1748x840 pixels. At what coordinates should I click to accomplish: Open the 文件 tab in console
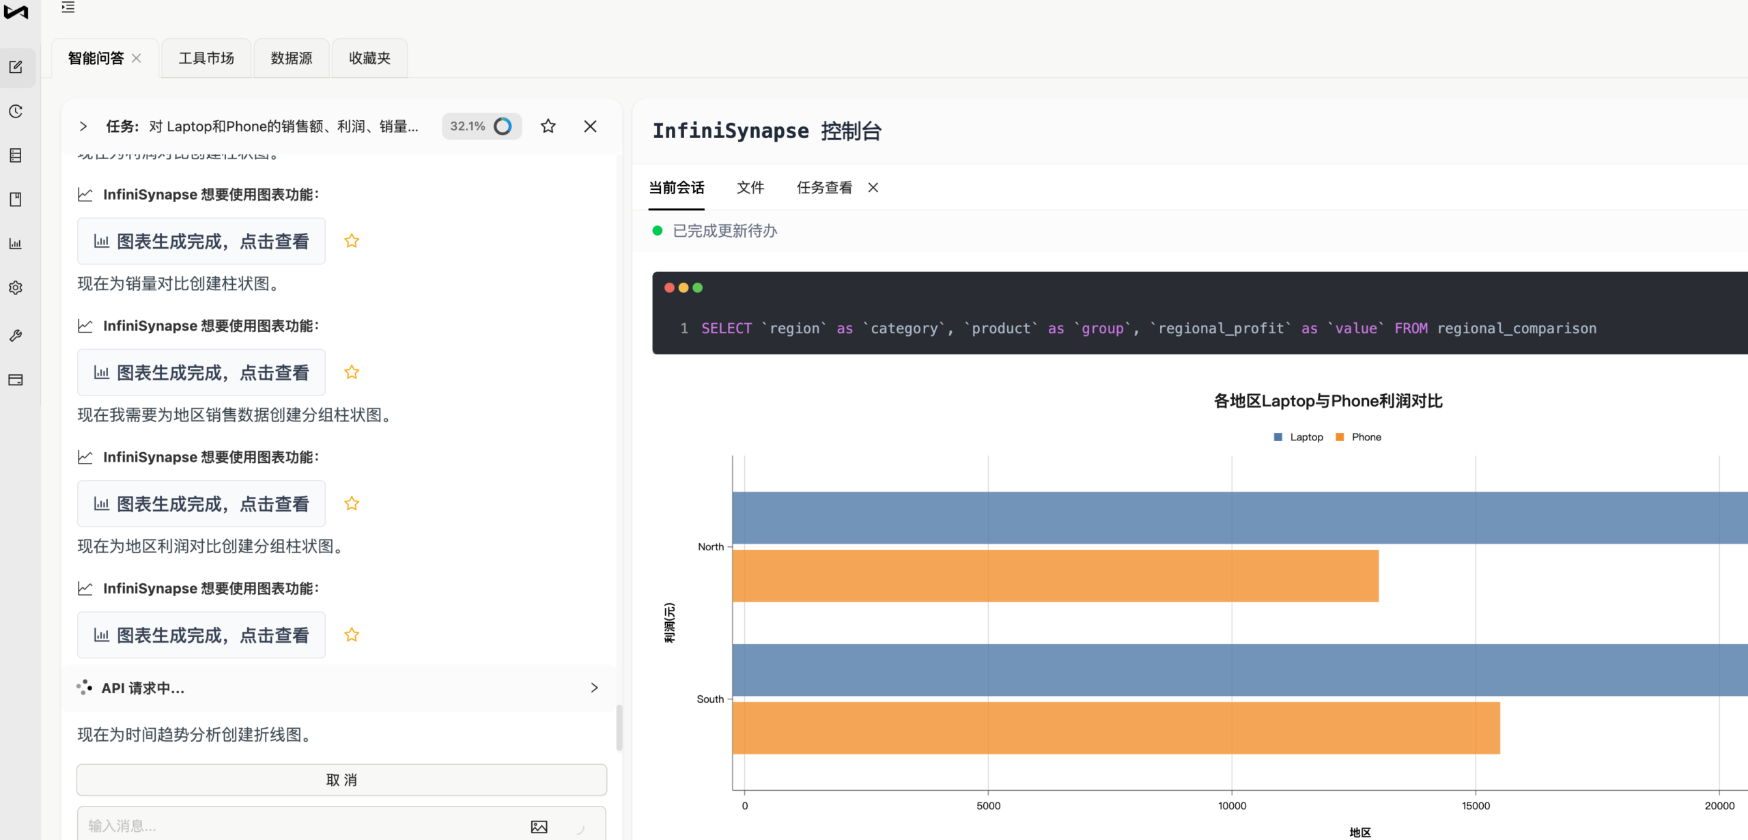coord(750,188)
